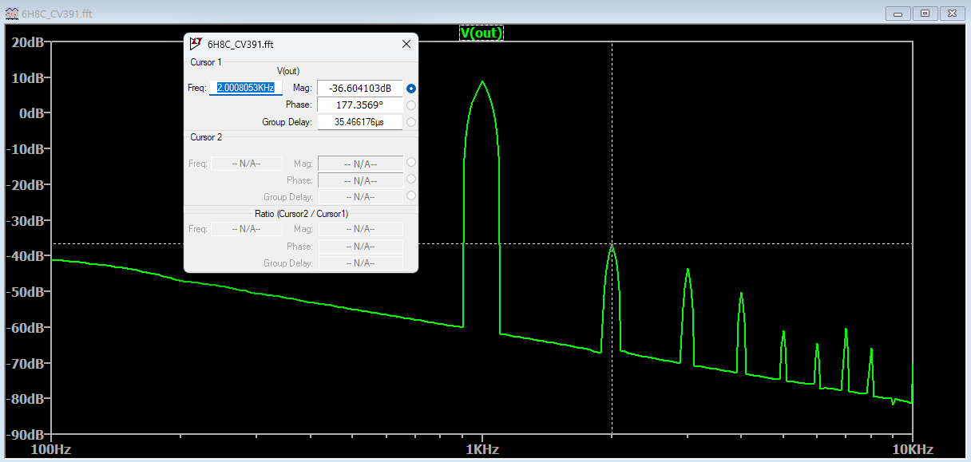Select Cursor 1 phase radio button
971x462 pixels.
coord(411,105)
